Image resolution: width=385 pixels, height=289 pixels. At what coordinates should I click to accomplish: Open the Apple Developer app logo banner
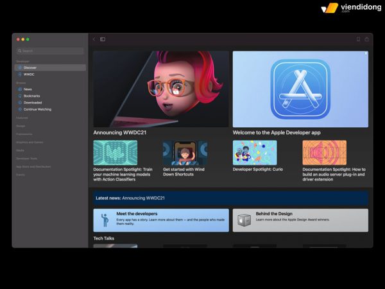coord(300,89)
